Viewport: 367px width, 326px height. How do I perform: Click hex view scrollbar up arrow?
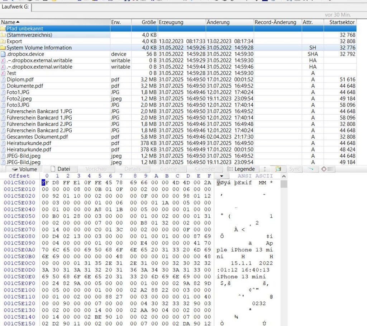tap(284, 176)
